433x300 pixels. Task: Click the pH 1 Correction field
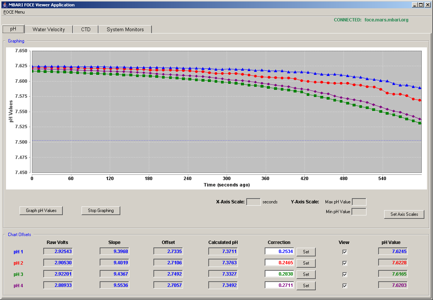[x=280, y=252]
